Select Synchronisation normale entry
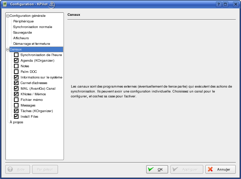Image resolution: width=241 pixels, height=179 pixels. point(32,27)
